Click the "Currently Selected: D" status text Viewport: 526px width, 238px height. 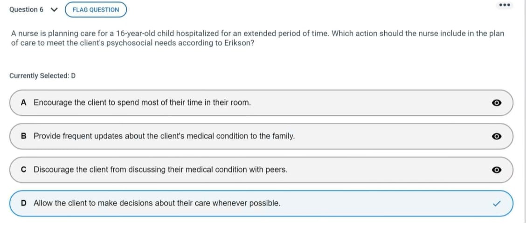[42, 76]
